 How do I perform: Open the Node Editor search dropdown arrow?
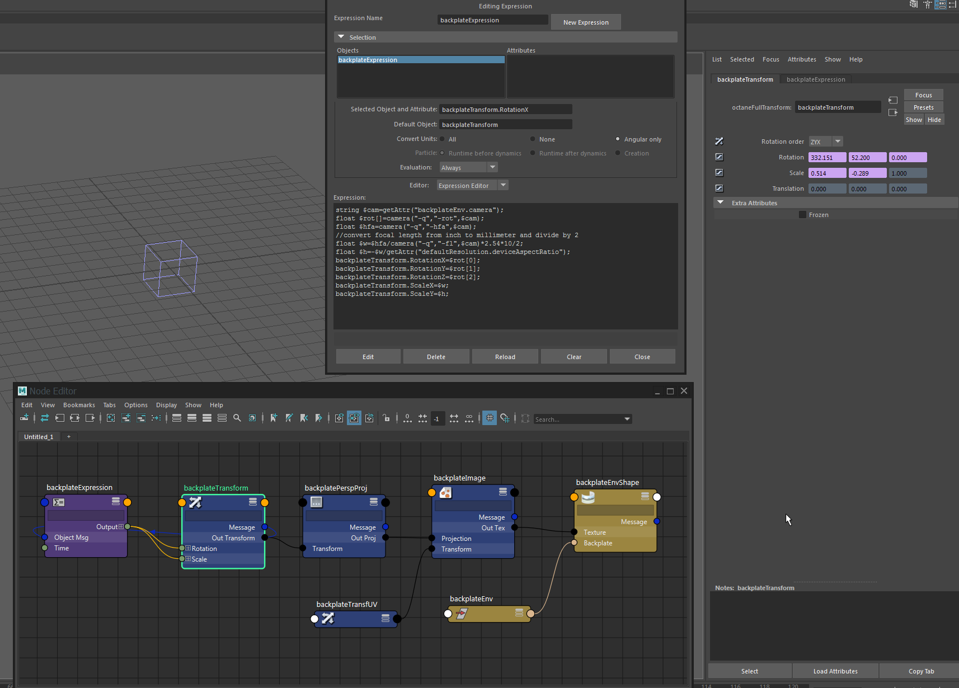tap(627, 419)
